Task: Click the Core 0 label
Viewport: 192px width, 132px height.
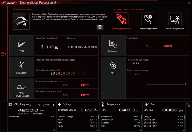Action: coord(46,105)
